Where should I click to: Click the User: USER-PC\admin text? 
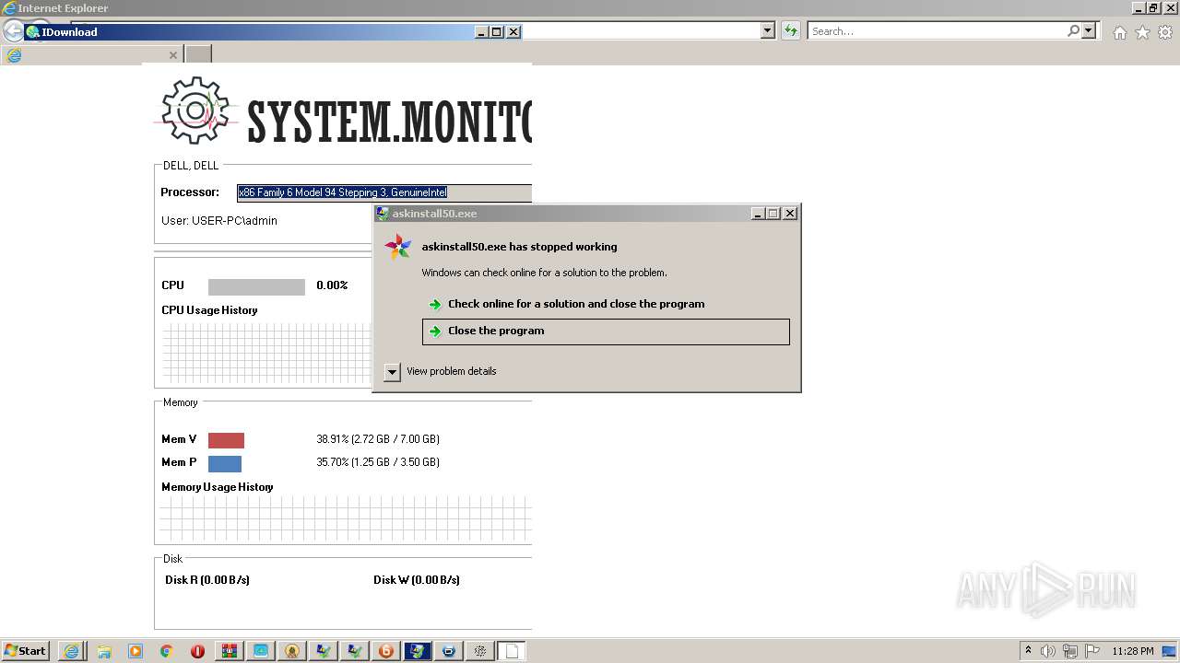[x=219, y=221]
